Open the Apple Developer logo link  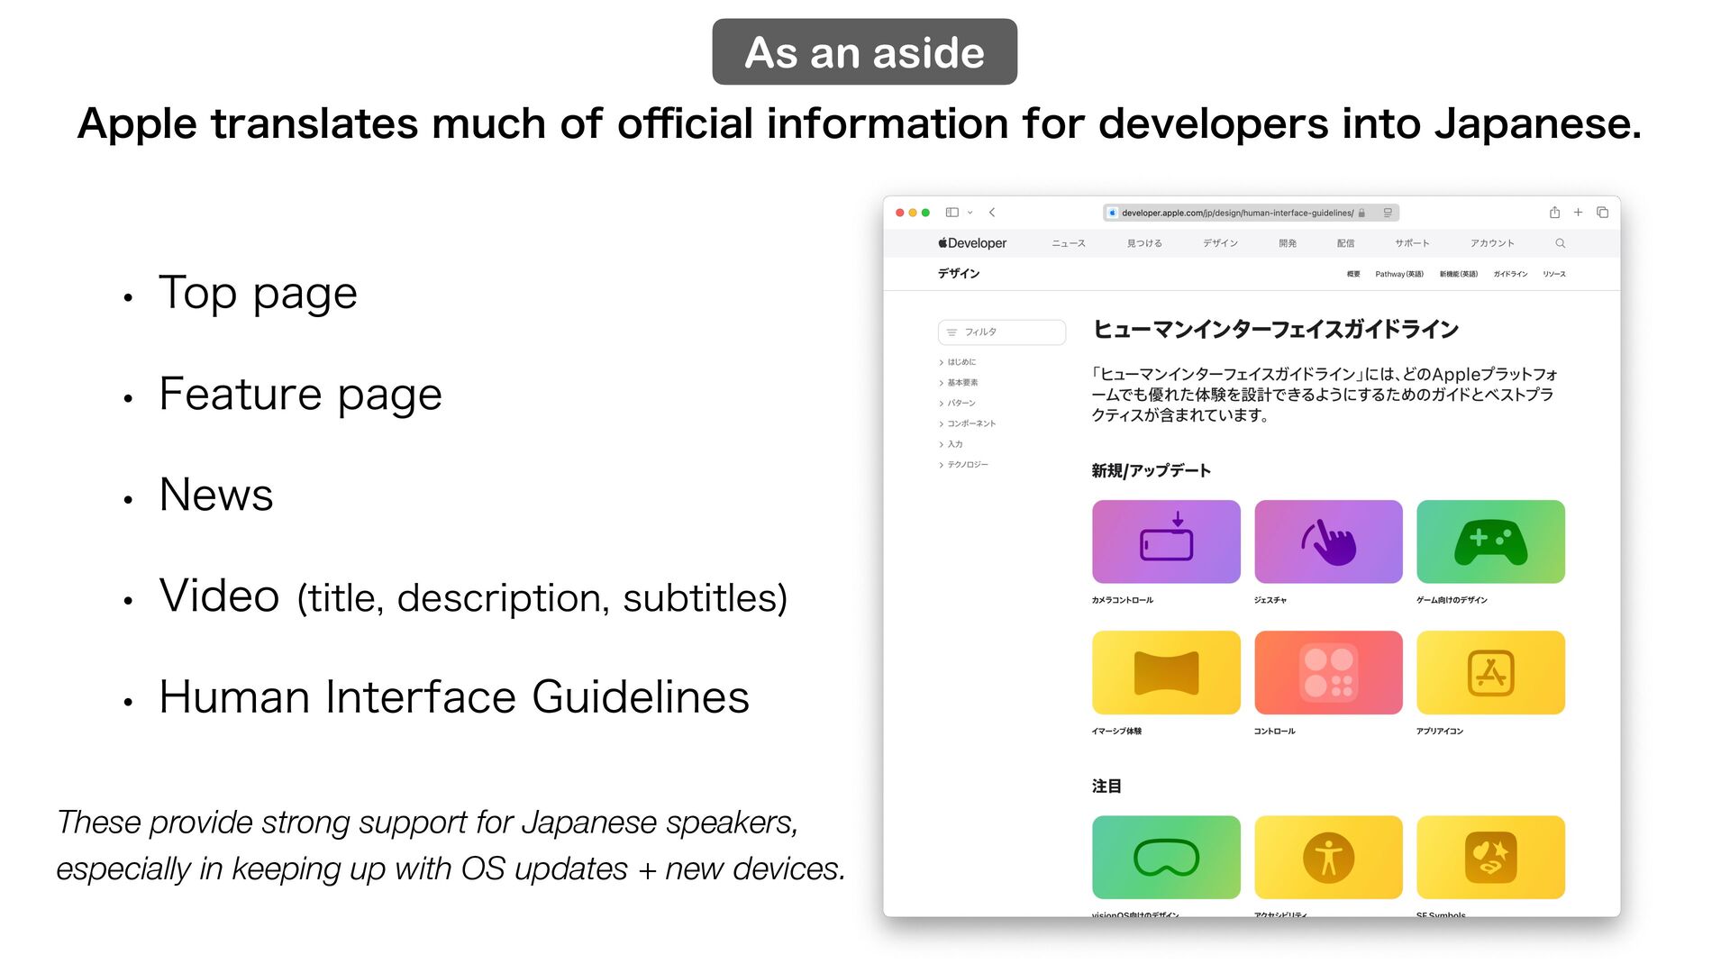tap(972, 243)
